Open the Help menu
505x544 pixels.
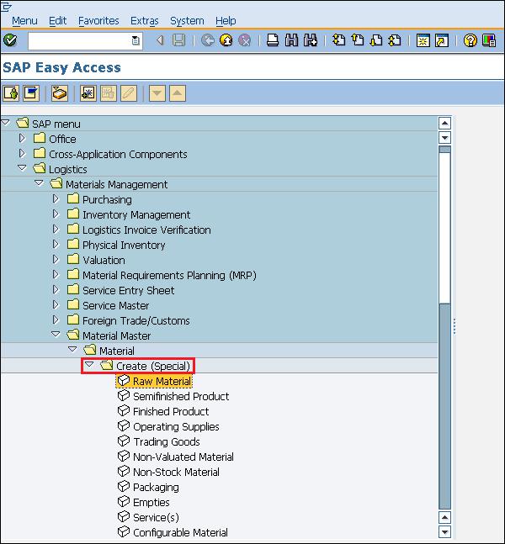pos(226,21)
